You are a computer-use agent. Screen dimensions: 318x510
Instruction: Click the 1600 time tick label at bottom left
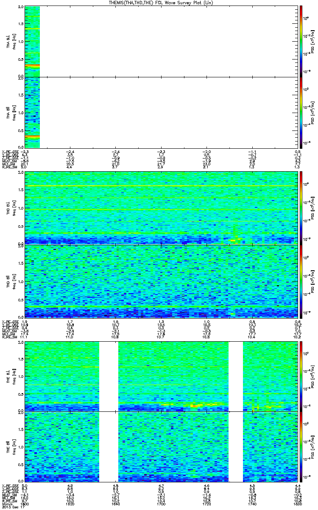click(25, 503)
